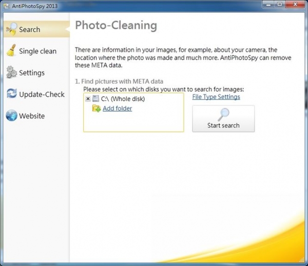Click the magnifying glass inside Start search button

223,115
